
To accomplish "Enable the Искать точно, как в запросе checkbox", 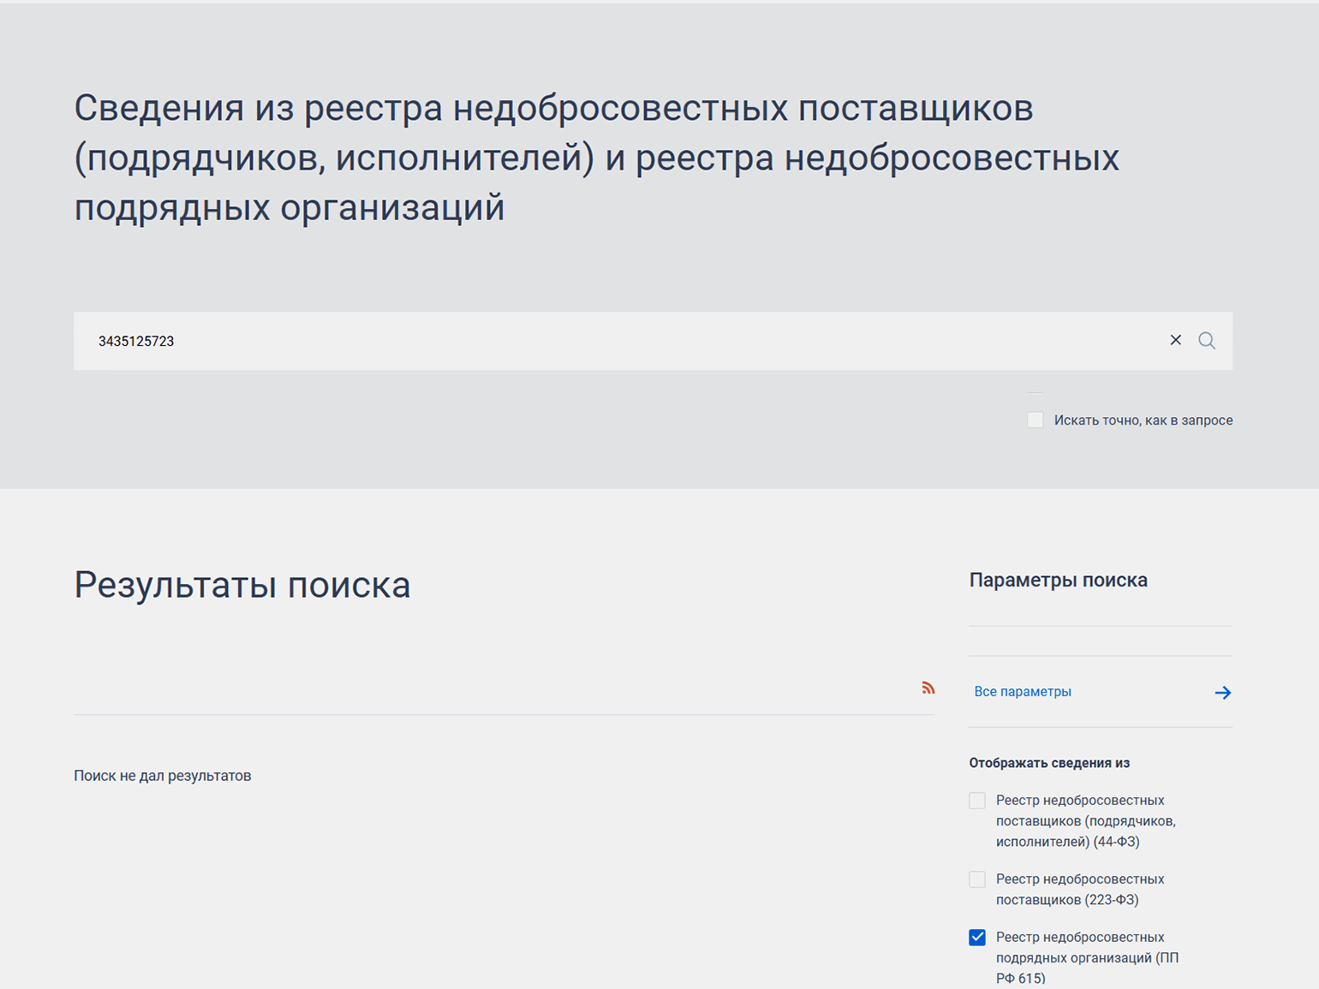I will pos(1035,420).
